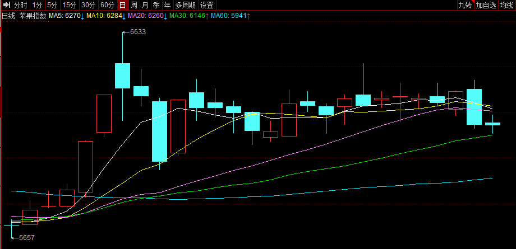
Task: Select the 日 daily period tab
Action: coord(122,5)
